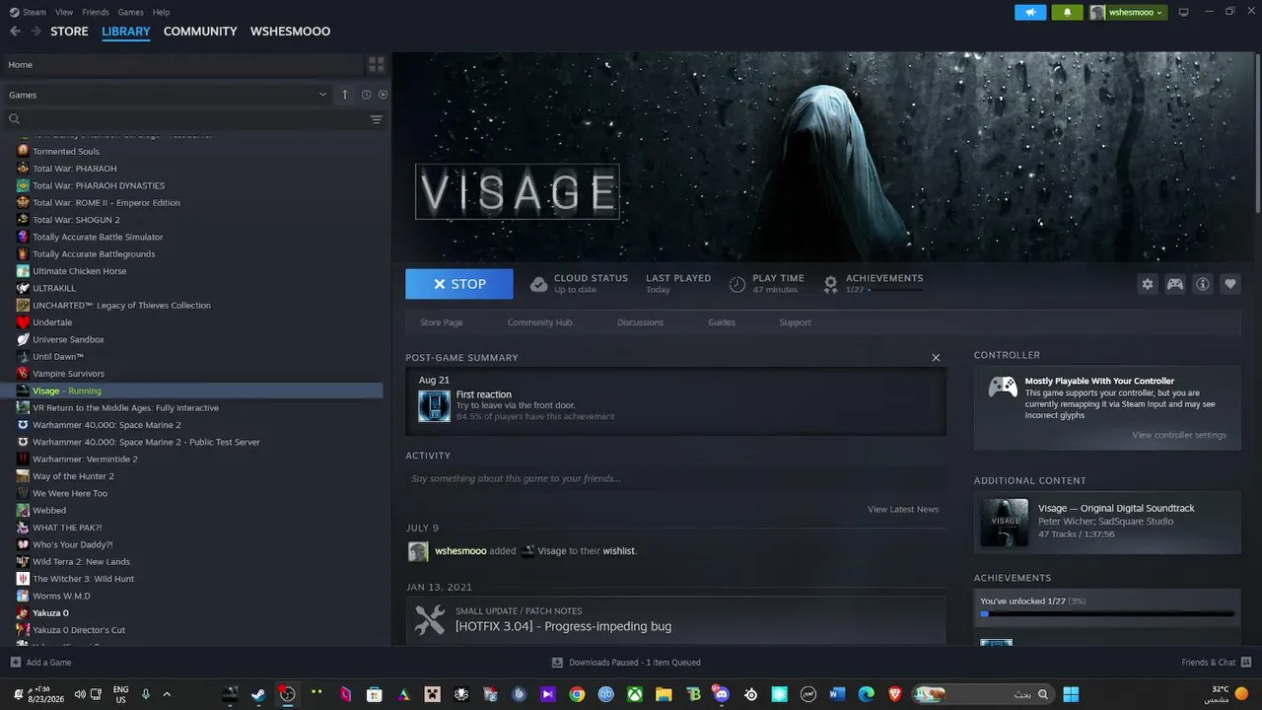Screen dimensions: 1262x710
Task: Open the Steam announcements megaphone
Action: 1030,12
